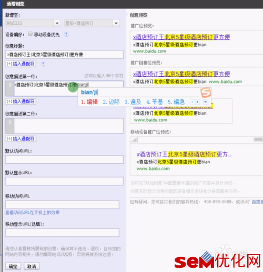Open the 测试222 plan dropdown
This screenshot has width=263, height=272.
click(x=33, y=23)
